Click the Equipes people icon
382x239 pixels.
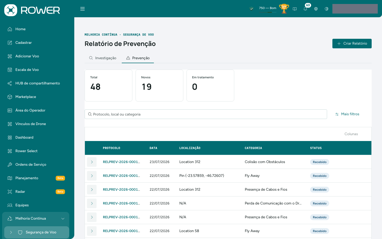tap(10, 205)
